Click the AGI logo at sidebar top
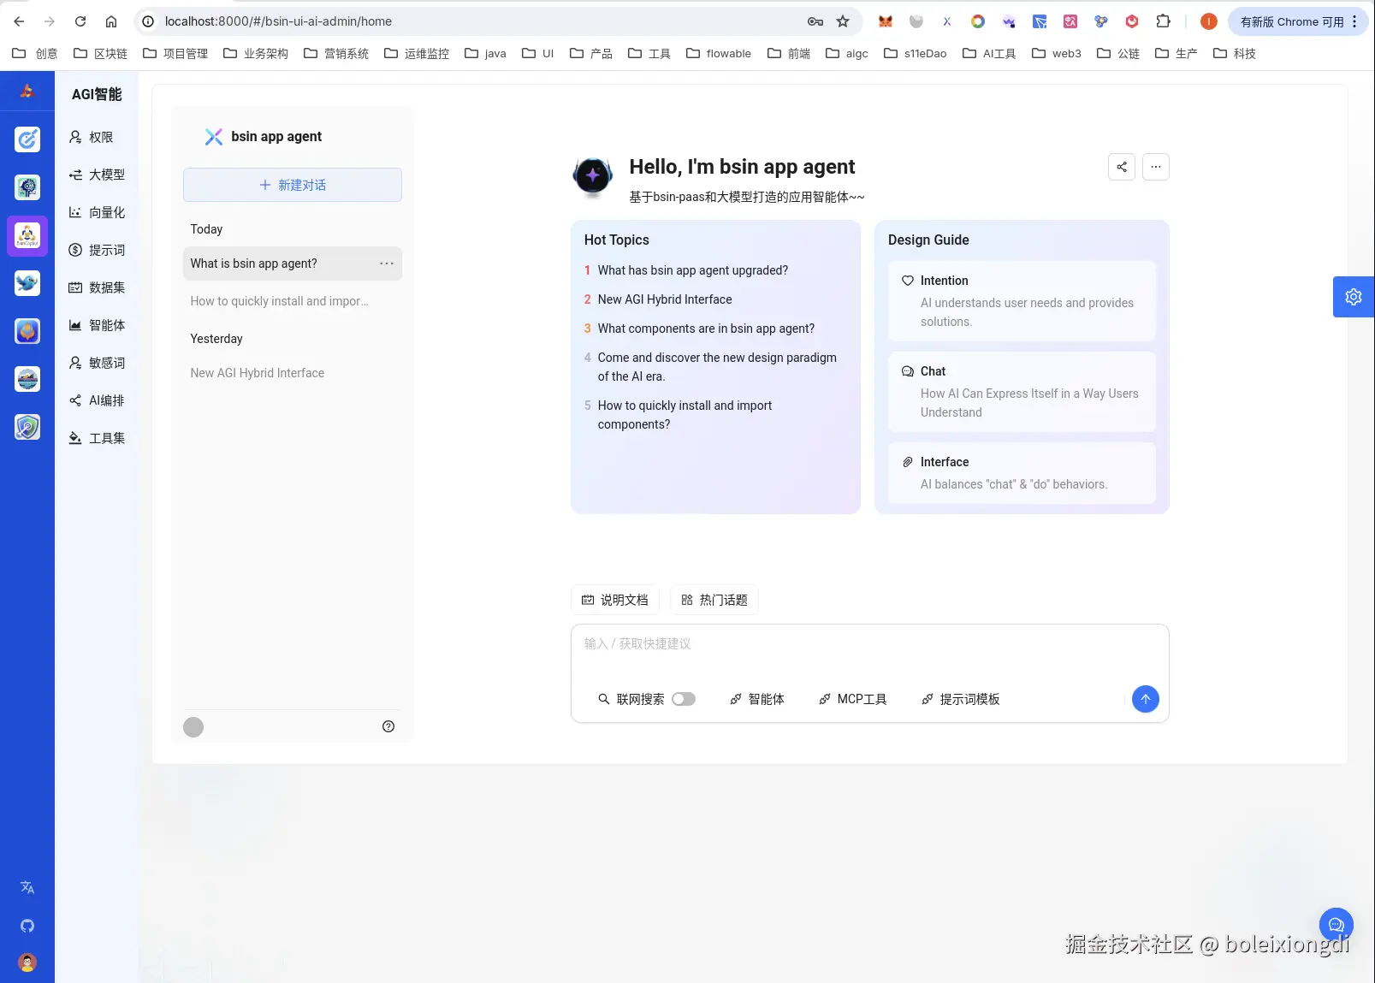This screenshot has width=1375, height=983. point(27,92)
